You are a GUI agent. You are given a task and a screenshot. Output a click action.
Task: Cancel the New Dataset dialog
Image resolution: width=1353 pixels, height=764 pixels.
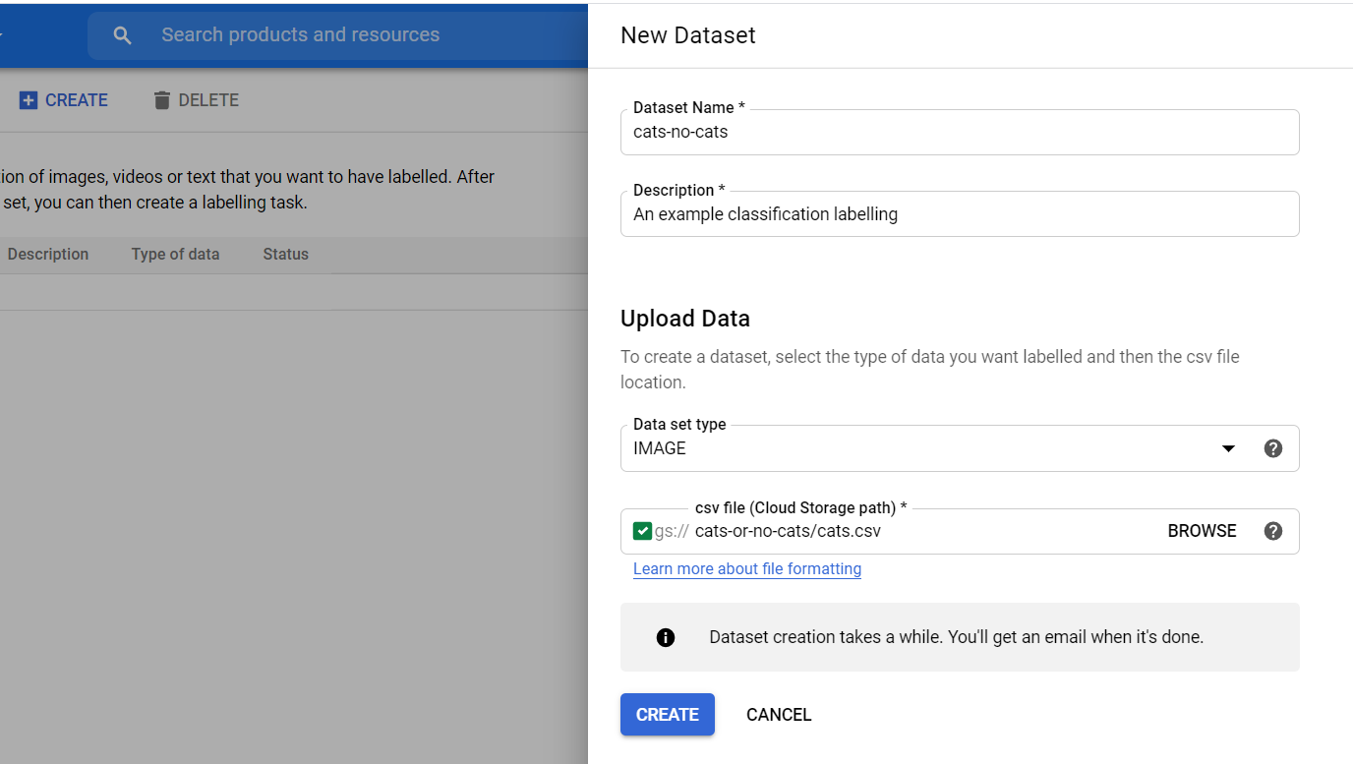[x=778, y=715]
